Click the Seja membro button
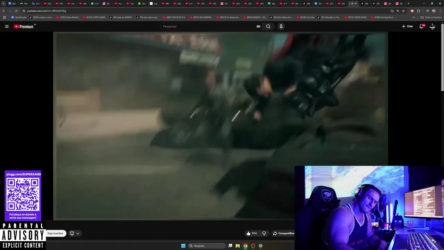The width and height of the screenshot is (444, 250). point(55,233)
